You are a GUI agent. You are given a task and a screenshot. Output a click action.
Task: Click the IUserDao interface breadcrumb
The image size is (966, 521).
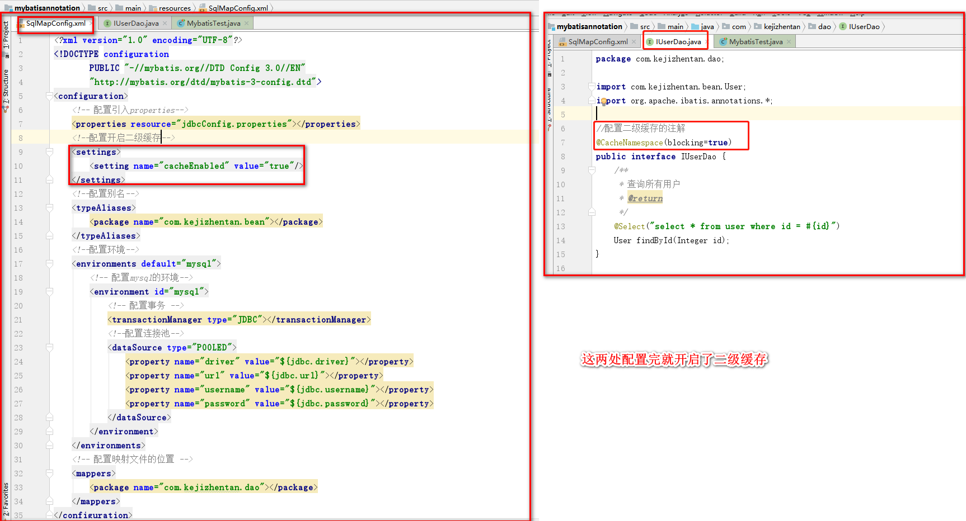click(x=860, y=26)
